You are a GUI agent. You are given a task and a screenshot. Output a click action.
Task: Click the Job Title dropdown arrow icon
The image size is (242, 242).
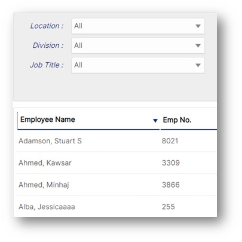(x=198, y=65)
